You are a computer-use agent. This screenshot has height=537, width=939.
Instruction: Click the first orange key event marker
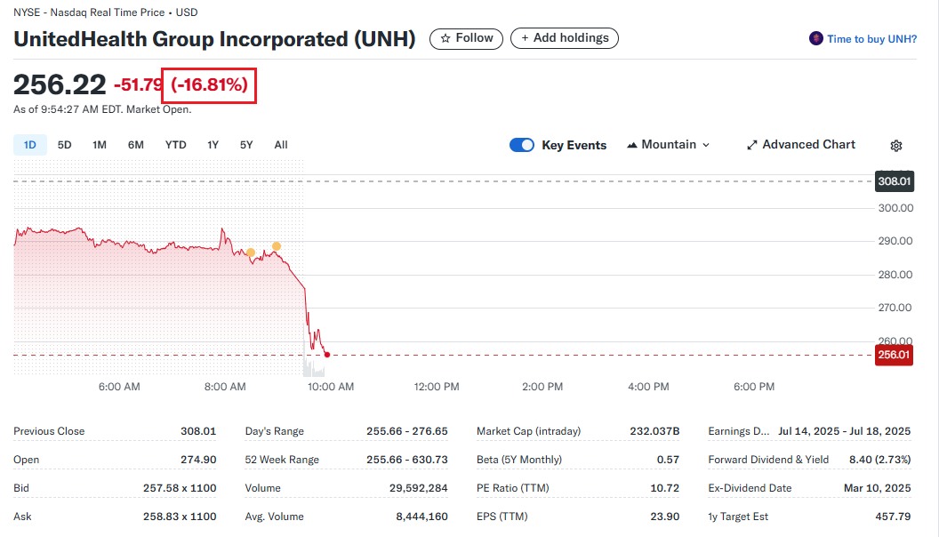[x=251, y=252]
